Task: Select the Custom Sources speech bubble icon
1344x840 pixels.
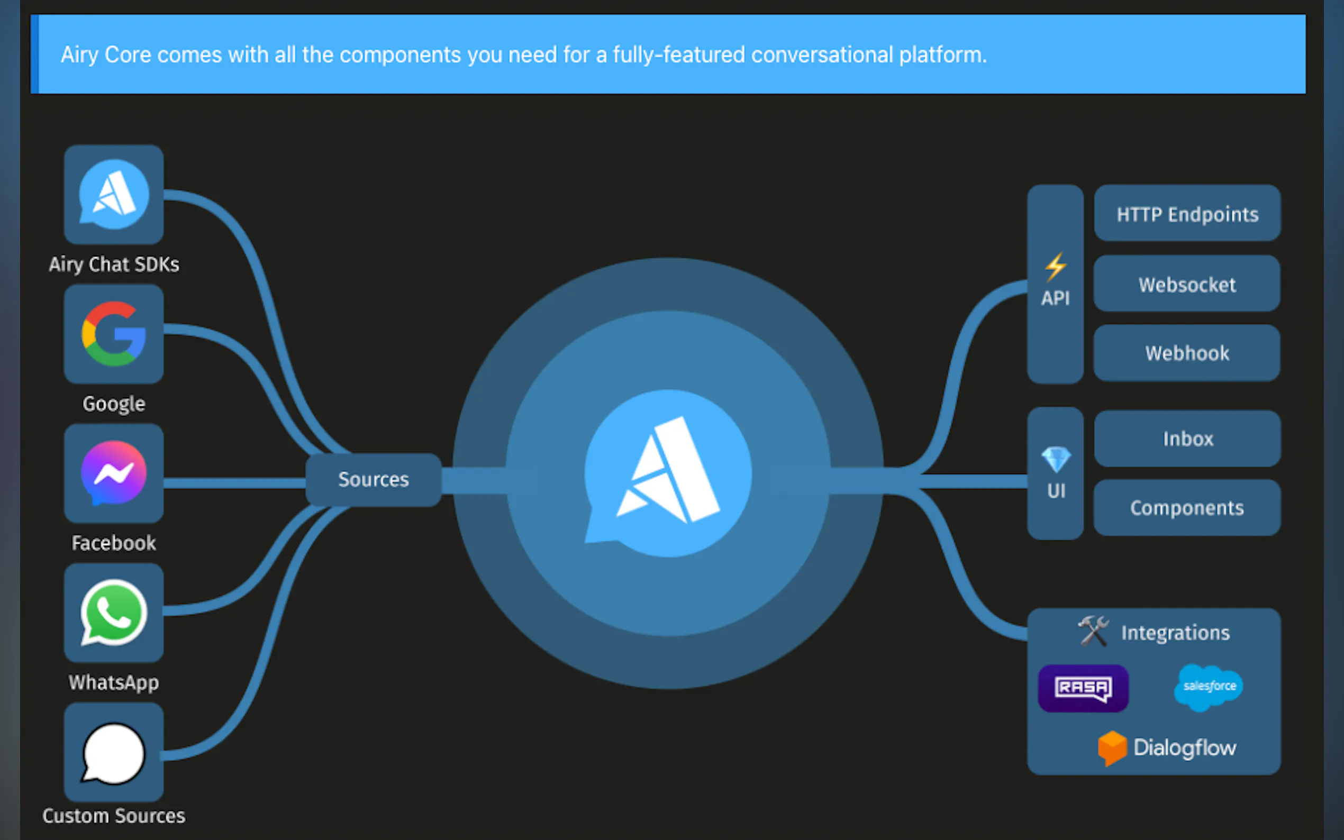Action: click(x=114, y=753)
